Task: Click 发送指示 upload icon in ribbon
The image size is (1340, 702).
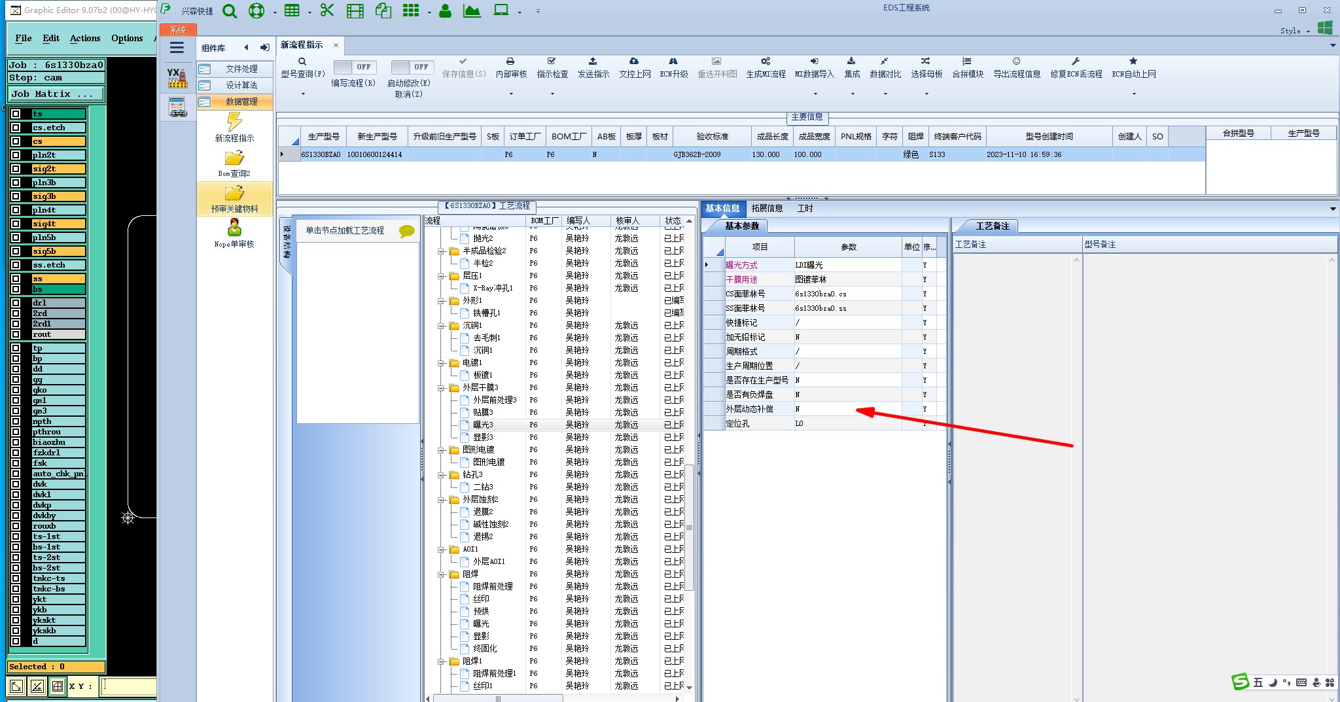Action: [593, 61]
